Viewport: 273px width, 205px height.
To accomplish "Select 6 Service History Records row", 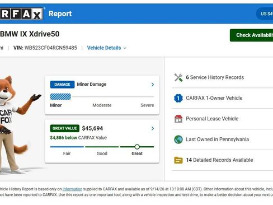I will [x=223, y=77].
